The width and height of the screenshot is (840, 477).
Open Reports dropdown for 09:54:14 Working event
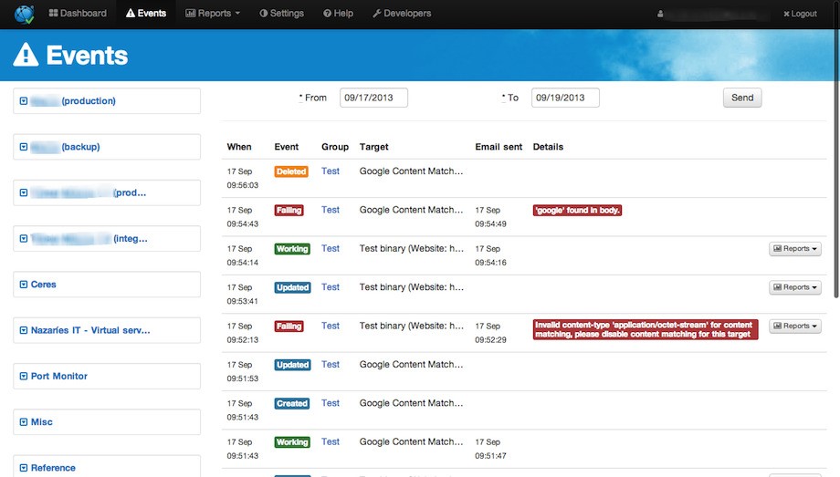(794, 249)
